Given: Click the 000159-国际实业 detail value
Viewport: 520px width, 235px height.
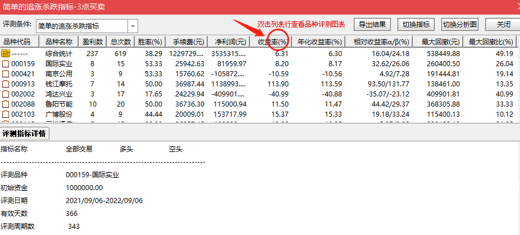Looking at the screenshot, I should coord(93,175).
